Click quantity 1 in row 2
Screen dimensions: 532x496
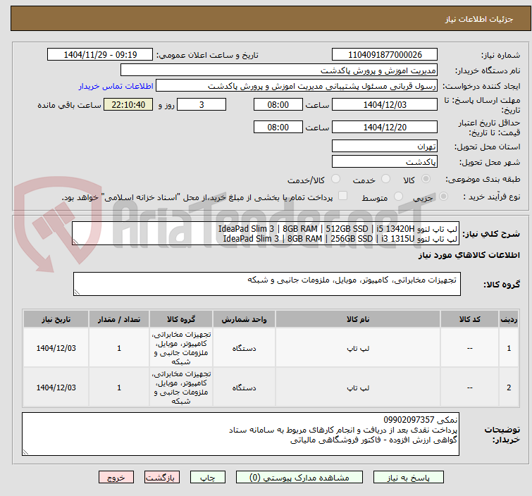coord(119,387)
